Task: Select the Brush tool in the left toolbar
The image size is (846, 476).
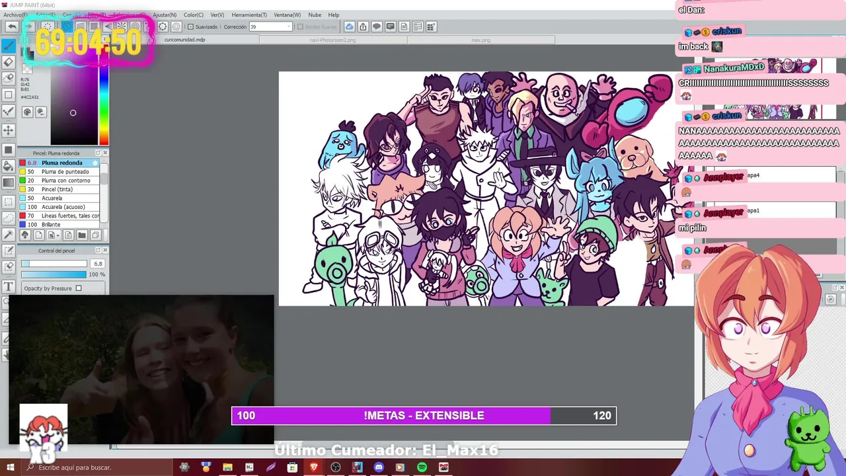Action: click(9, 46)
